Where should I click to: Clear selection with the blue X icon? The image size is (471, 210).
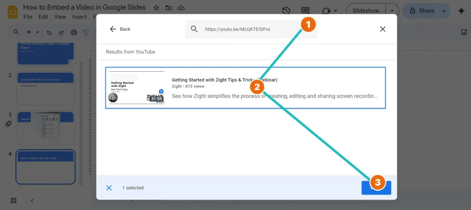(x=109, y=188)
